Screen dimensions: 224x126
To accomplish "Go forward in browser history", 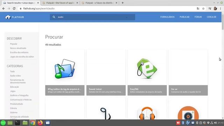I will click(x=9, y=8).
